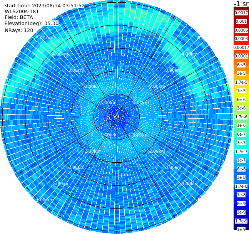Select the upper-left 4.00km range label
Image resolution: width=249 pixels, height=234 pixels.
[60, 54]
